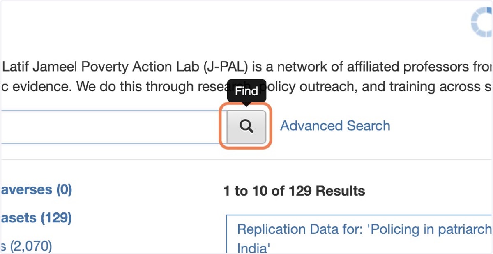Click the 'India' line of result title
The width and height of the screenshot is (493, 254).
tap(253, 248)
